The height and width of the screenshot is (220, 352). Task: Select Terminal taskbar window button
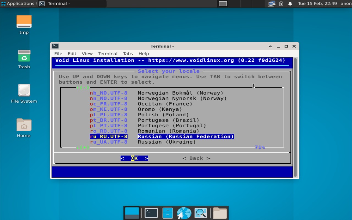point(72,4)
